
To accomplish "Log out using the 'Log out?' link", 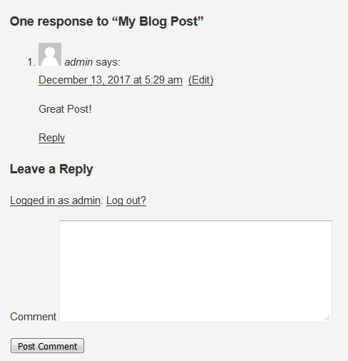I will [126, 200].
